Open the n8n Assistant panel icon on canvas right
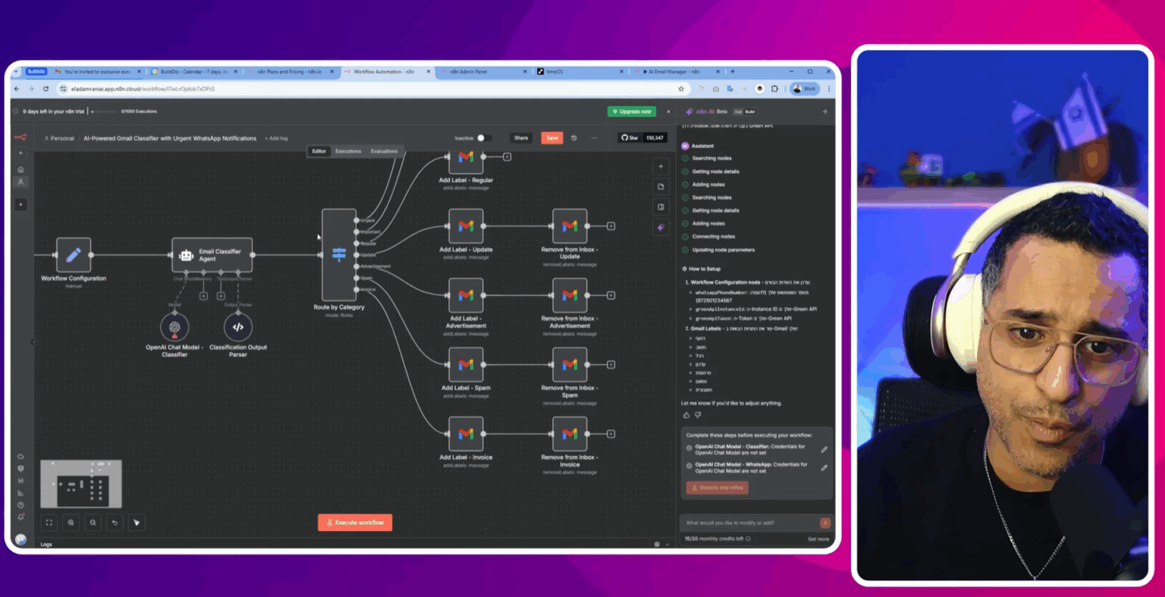Viewport: 1165px width, 597px height. pyautogui.click(x=661, y=227)
